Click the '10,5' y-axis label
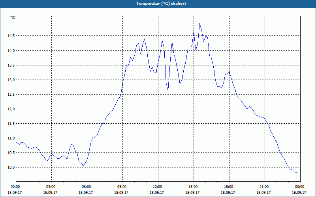 (x=11, y=153)
